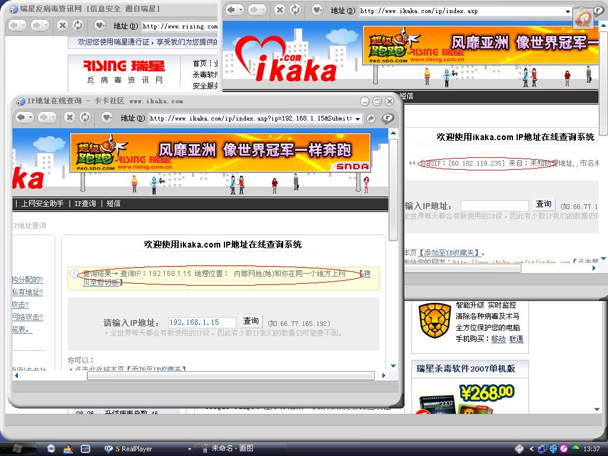This screenshot has height=456, width=608.
Task: Click front window horizontal scrollbar thumb
Action: click(x=231, y=375)
